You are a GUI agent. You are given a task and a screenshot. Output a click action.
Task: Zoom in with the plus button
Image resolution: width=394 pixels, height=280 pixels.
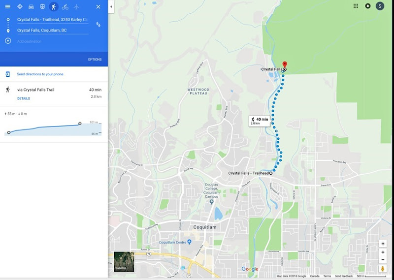coord(383,252)
